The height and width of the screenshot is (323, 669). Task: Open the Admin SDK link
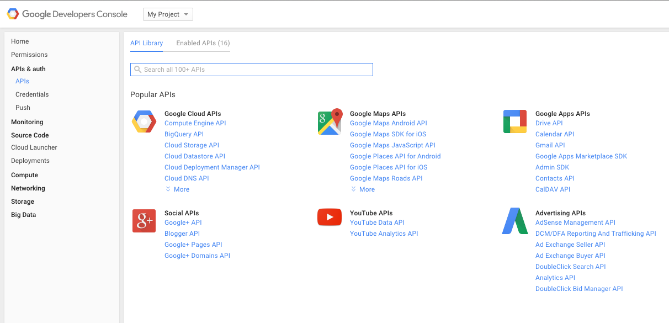552,167
